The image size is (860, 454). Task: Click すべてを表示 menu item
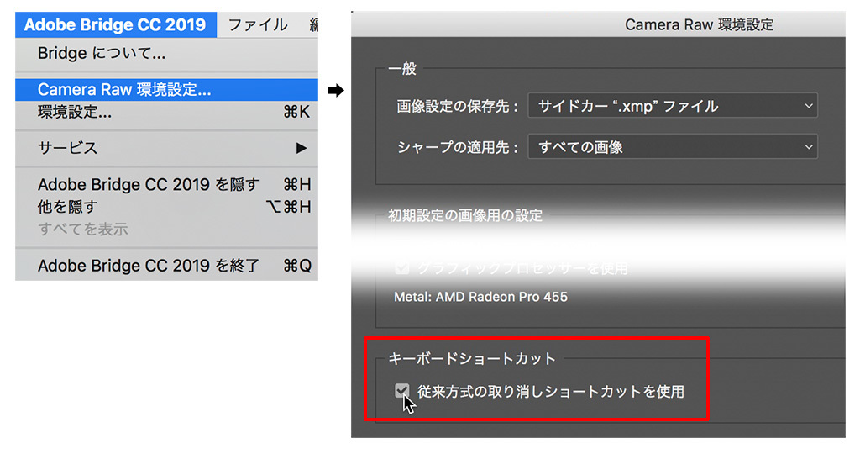click(167, 229)
